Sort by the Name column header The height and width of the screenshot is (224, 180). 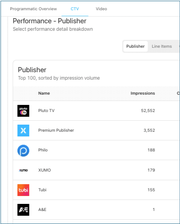[x=44, y=93]
